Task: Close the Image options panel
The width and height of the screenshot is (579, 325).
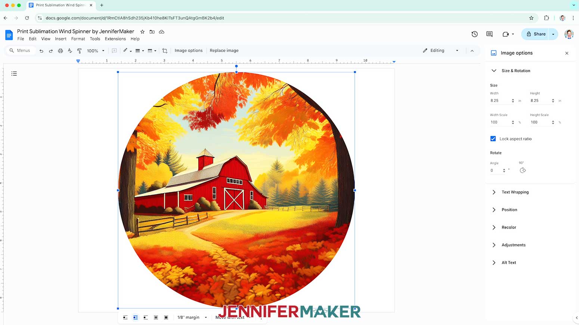Action: 567,53
